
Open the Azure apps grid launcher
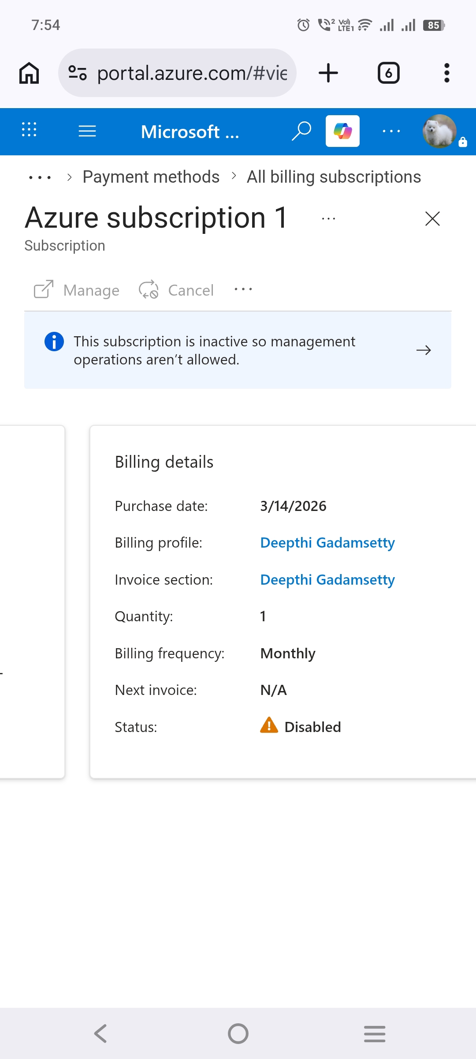point(29,129)
